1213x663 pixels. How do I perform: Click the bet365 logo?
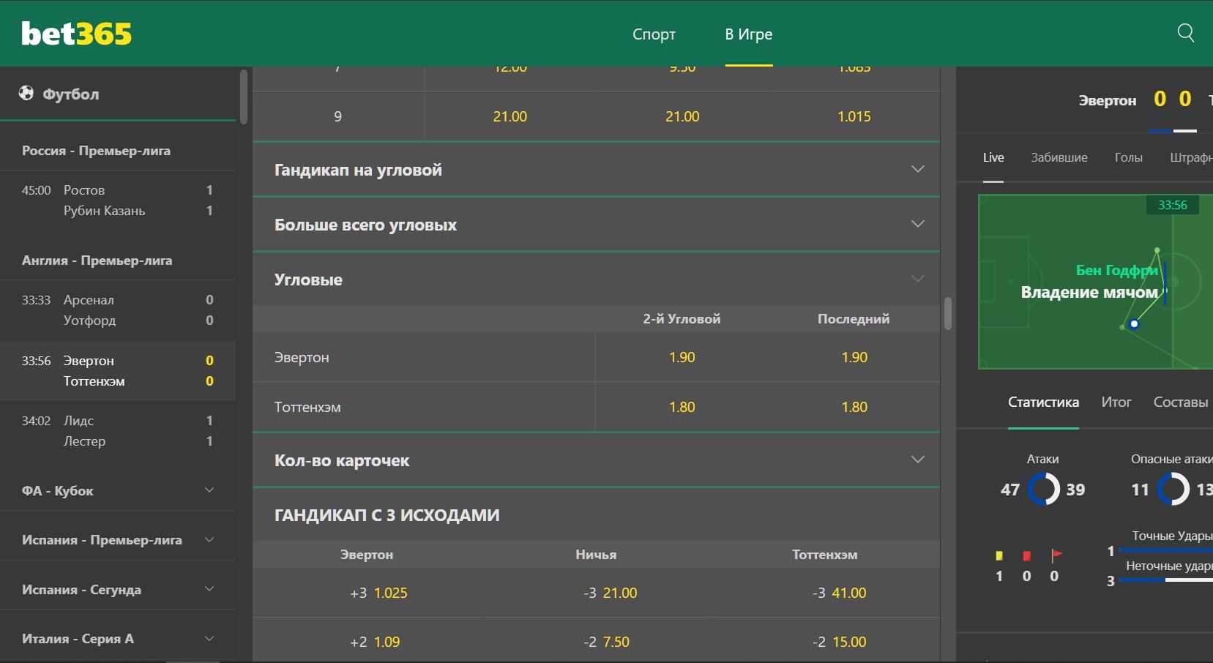(76, 34)
